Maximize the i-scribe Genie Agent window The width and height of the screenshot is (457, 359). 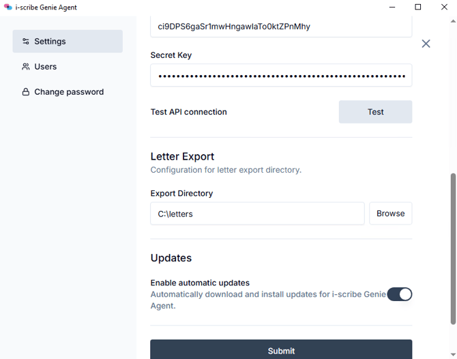point(418,7)
